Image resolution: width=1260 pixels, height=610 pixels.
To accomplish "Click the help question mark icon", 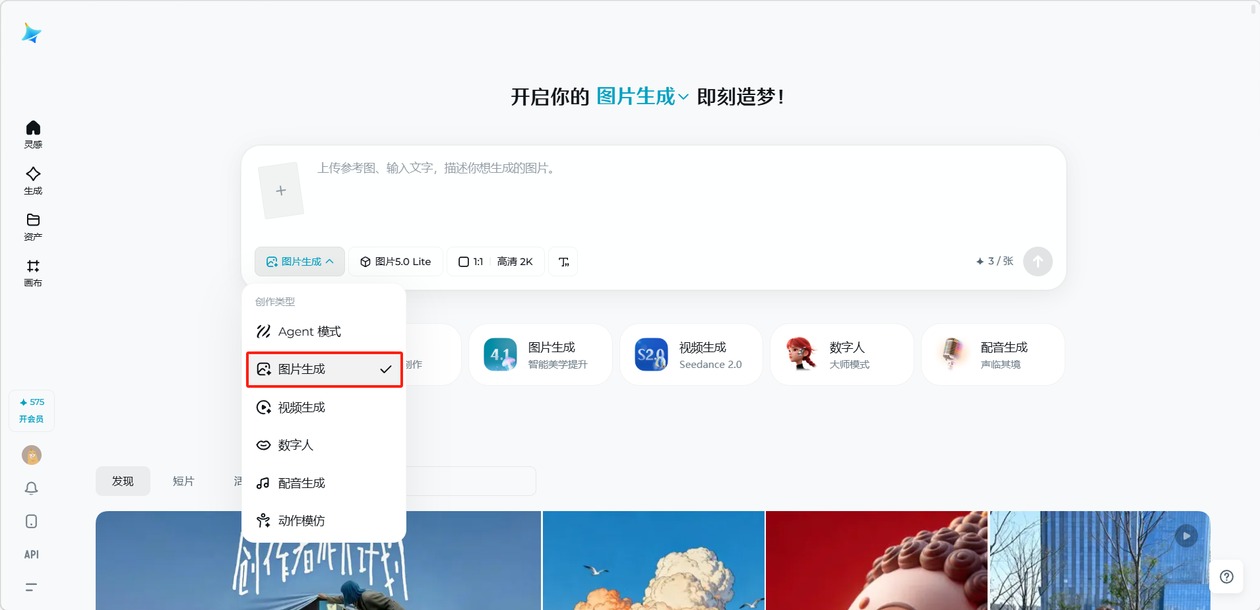I will tap(1226, 577).
